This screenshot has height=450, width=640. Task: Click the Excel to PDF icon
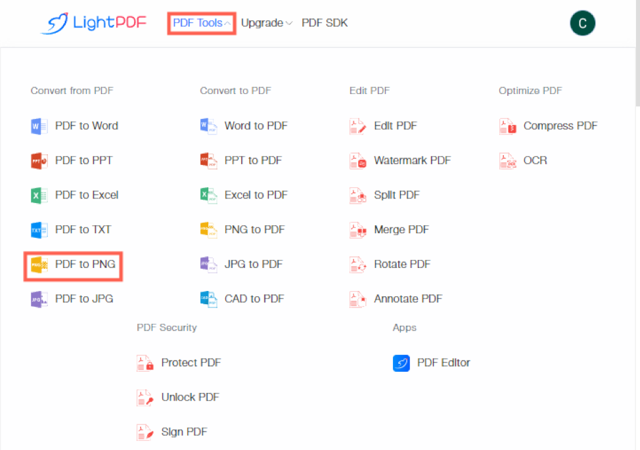(x=208, y=195)
